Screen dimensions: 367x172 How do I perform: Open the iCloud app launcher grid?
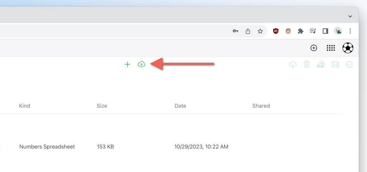coord(331,48)
